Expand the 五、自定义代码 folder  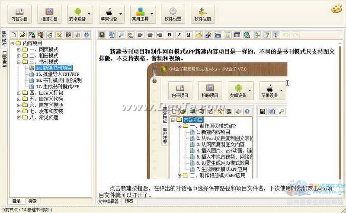click(19, 99)
